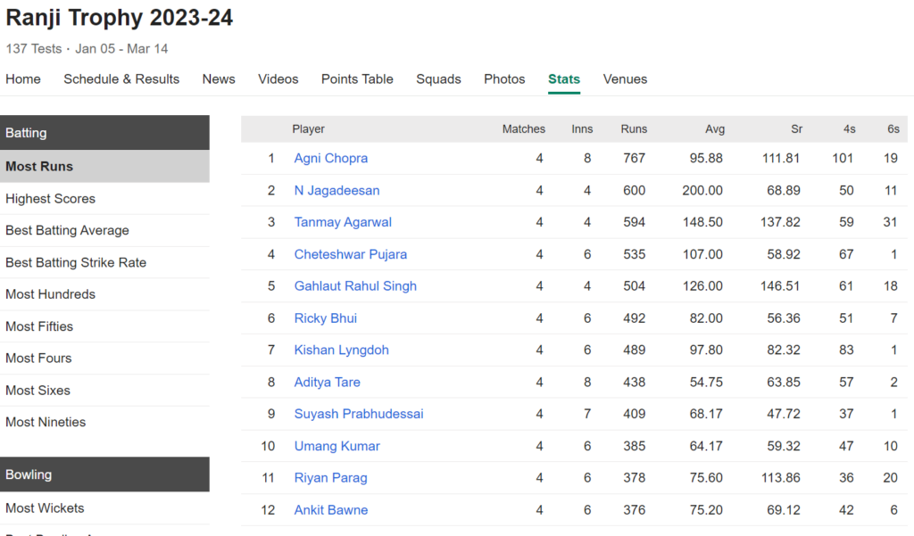Click the Ranji Trophy 2023-24 title
Screen dimensions: 914x536
(x=120, y=18)
